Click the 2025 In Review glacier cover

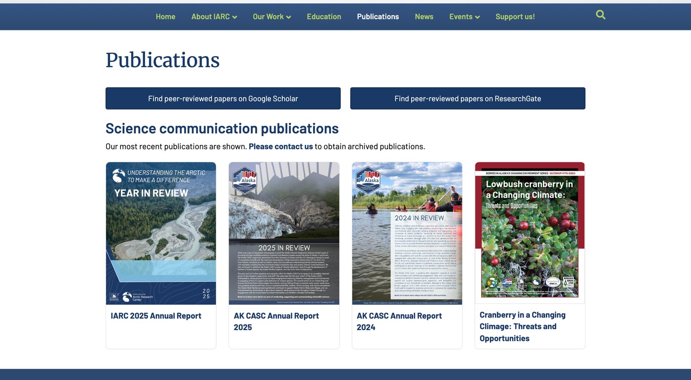(284, 233)
